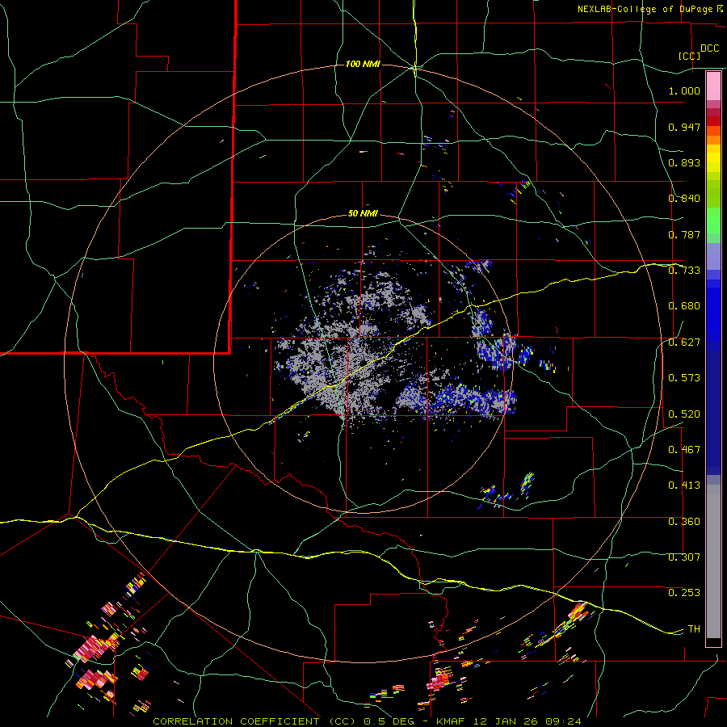The height and width of the screenshot is (727, 727).
Task: Click the lavender segment of the color bar
Action: tap(713, 256)
